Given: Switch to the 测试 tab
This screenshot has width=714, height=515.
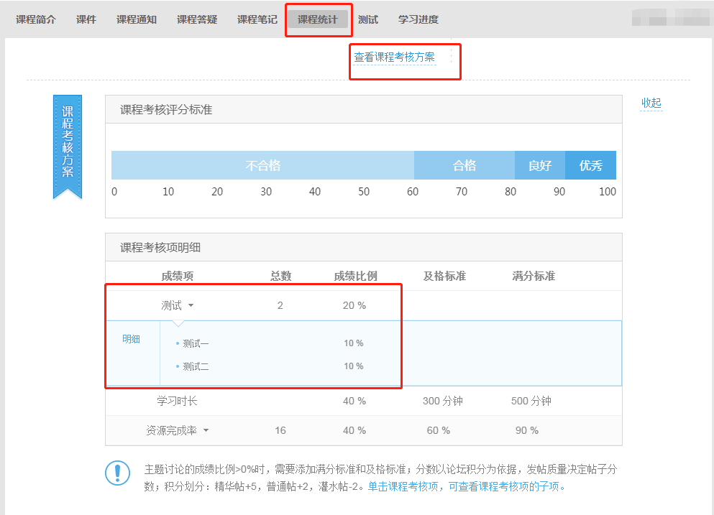Looking at the screenshot, I should tap(368, 19).
